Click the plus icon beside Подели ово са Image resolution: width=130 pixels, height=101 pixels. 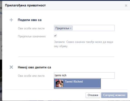pos(11,20)
